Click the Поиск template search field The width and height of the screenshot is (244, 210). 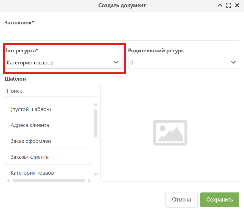[x=52, y=91]
